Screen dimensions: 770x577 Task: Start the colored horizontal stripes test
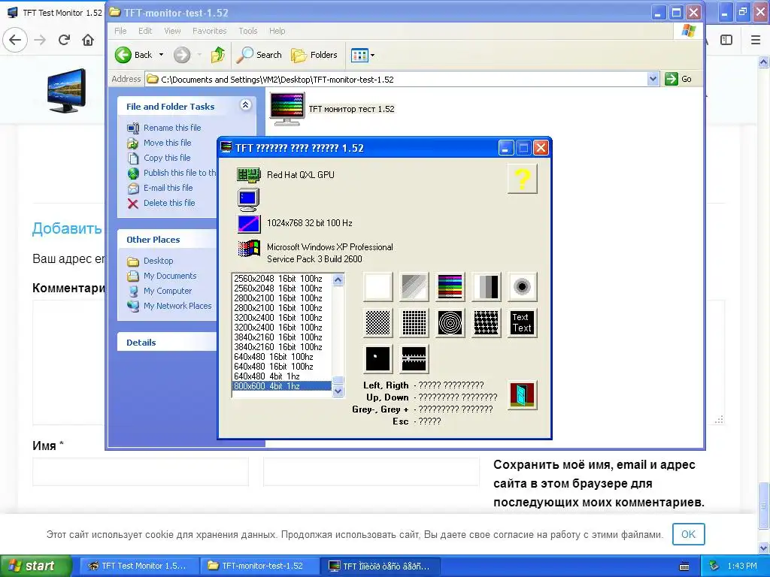click(450, 286)
